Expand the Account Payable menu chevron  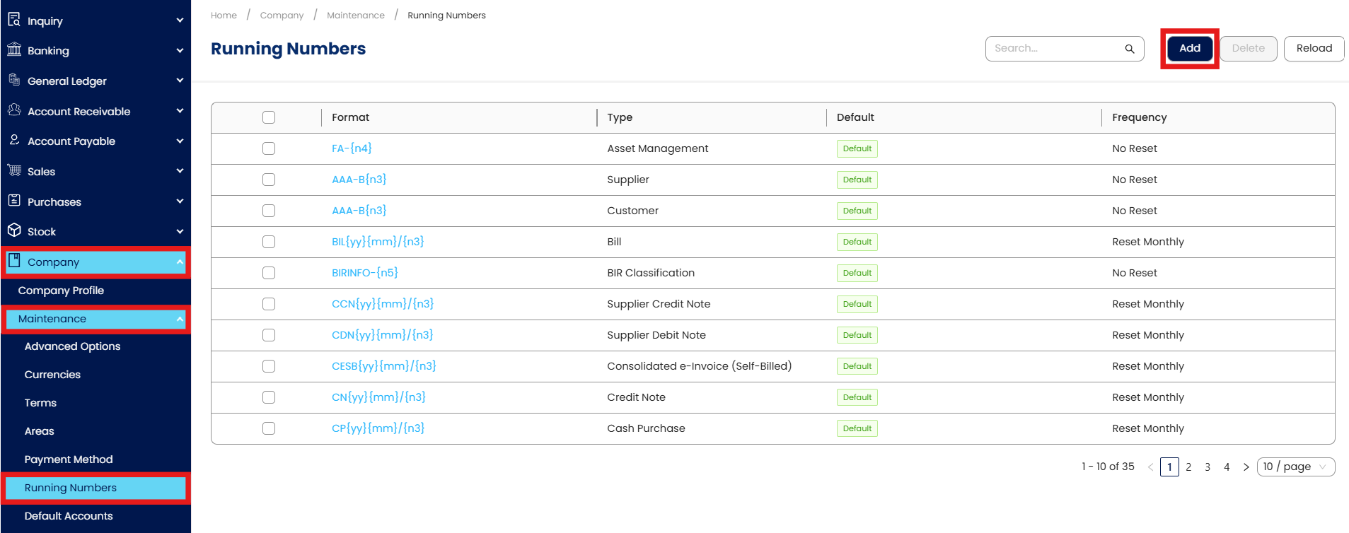coord(180,141)
